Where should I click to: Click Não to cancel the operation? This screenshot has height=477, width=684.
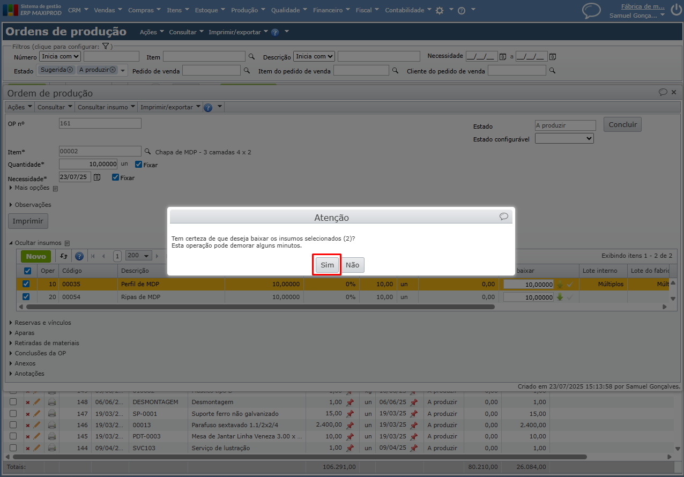pyautogui.click(x=352, y=265)
